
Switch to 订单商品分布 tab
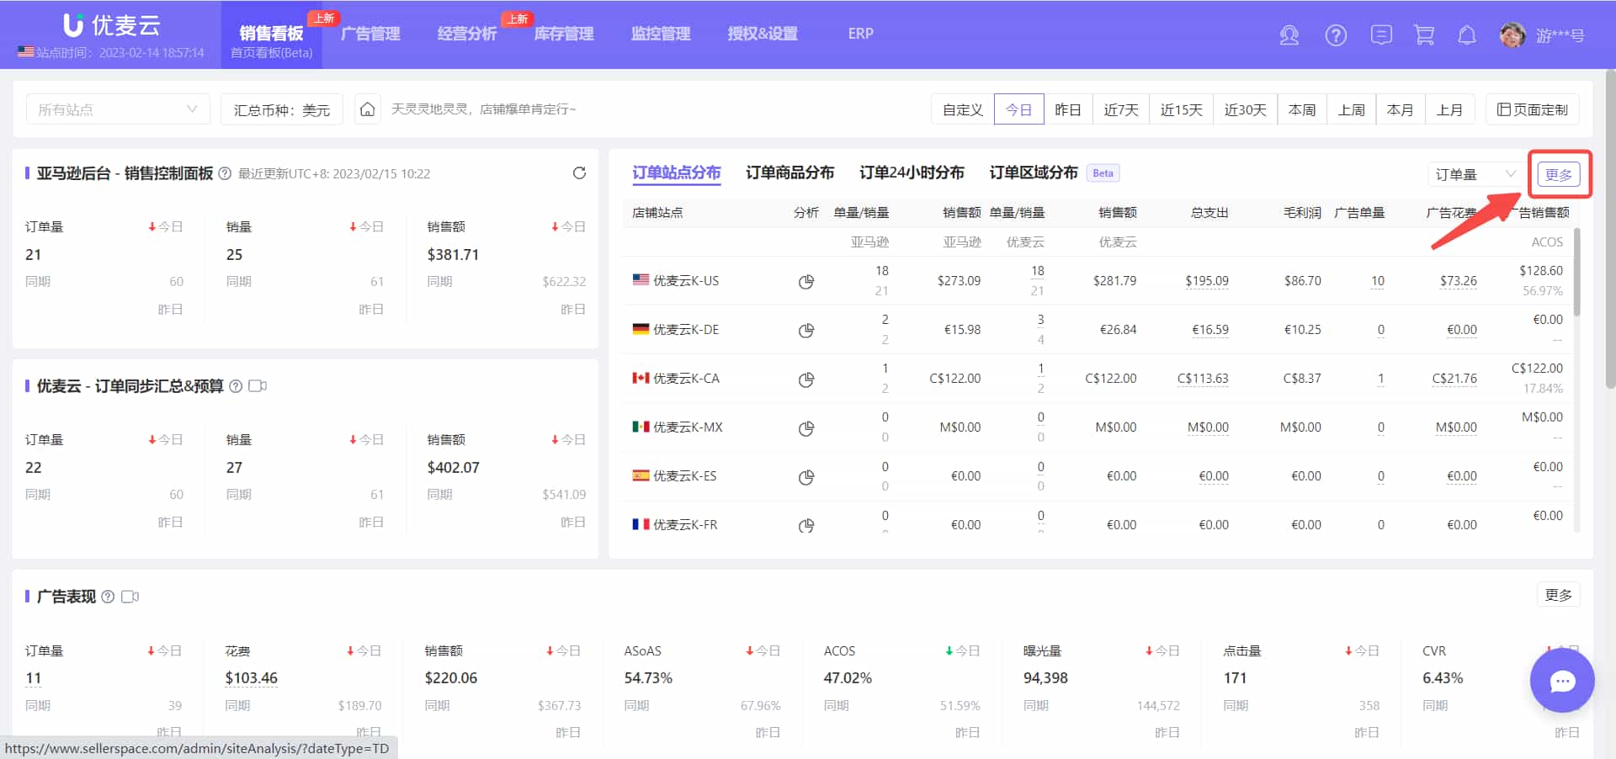[x=789, y=172]
